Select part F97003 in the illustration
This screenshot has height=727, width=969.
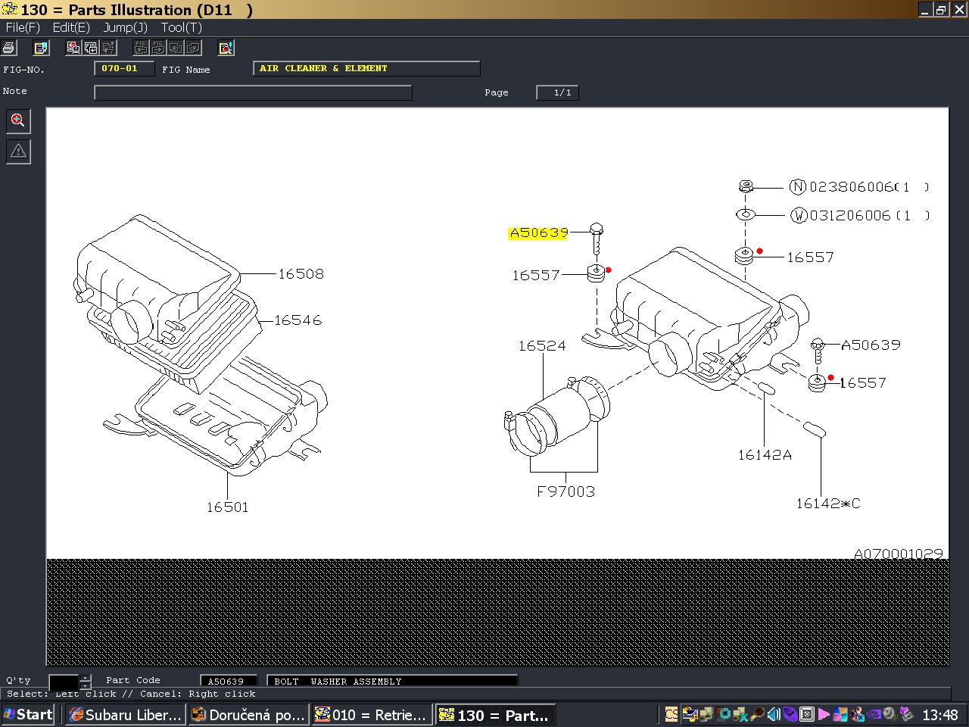pos(566,491)
